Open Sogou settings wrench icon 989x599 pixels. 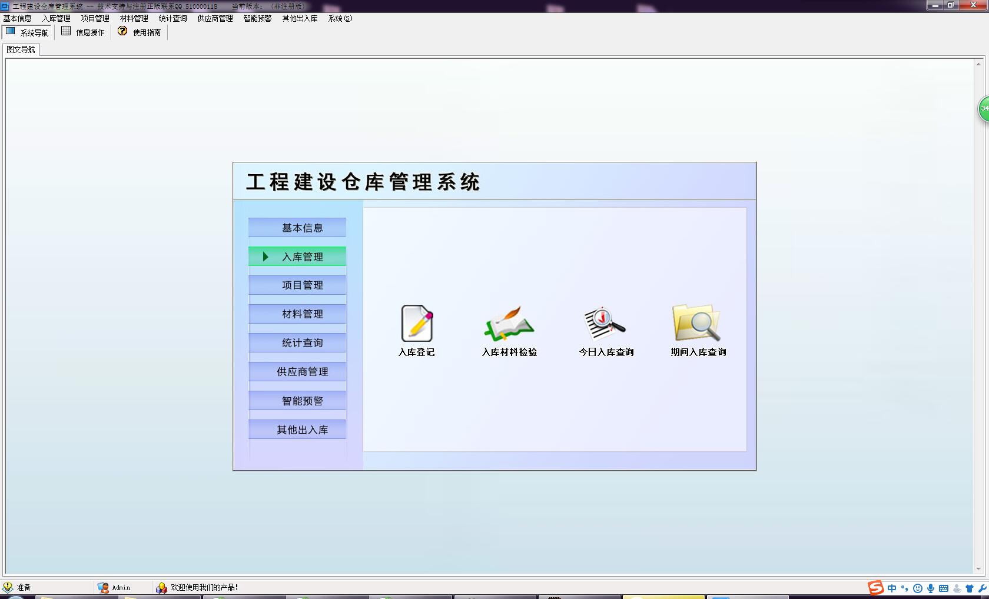coord(983,587)
